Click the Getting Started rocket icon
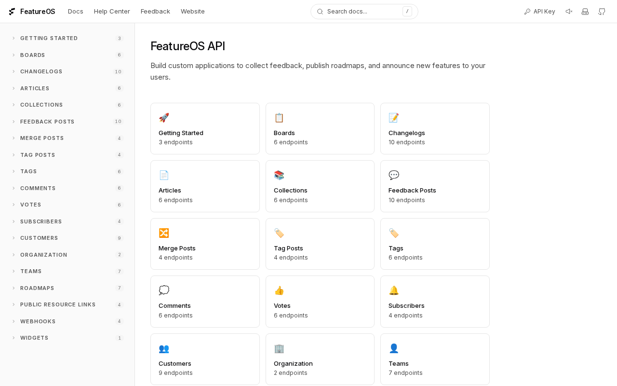This screenshot has height=386, width=617. 164,118
